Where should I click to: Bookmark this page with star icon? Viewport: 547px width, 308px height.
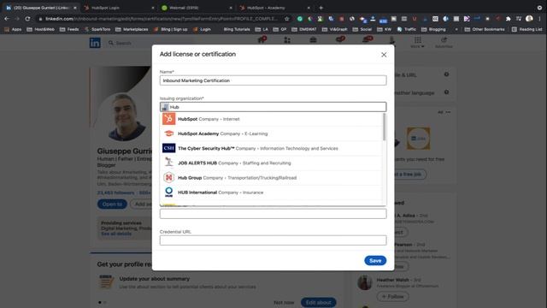pos(287,19)
